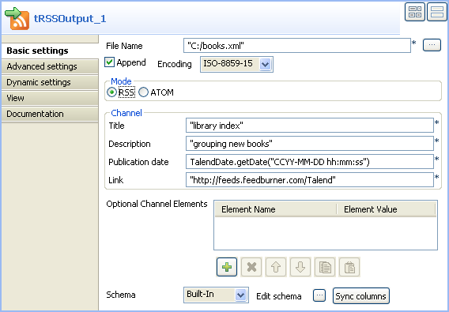The height and width of the screenshot is (312, 449).
Task: Click the Edit schema label
Action: tap(278, 296)
